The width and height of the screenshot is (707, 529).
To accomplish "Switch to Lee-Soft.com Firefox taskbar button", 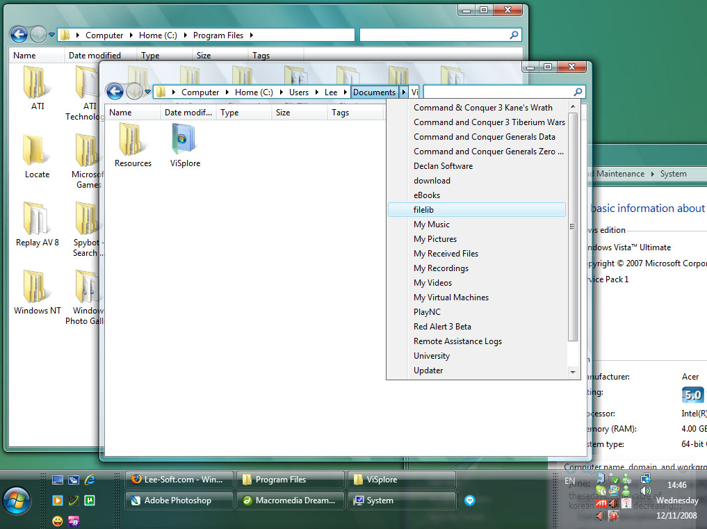I will pyautogui.click(x=179, y=480).
